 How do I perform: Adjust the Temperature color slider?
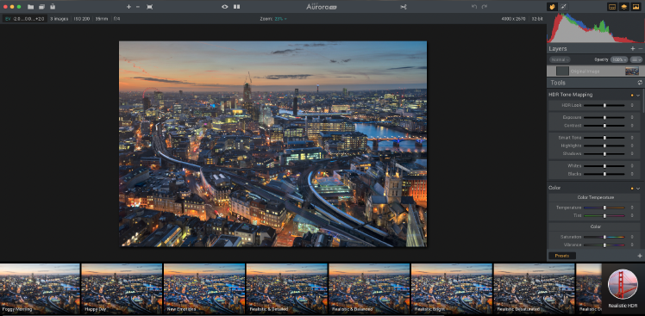pos(604,208)
